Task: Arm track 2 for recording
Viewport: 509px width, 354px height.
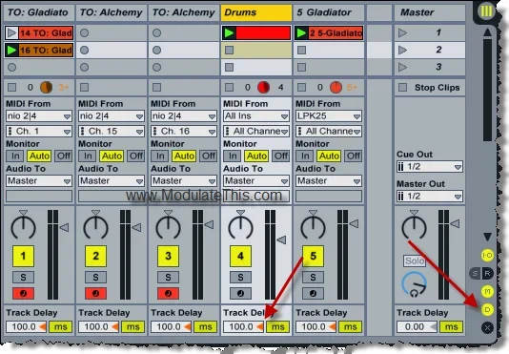Action: pyautogui.click(x=95, y=294)
